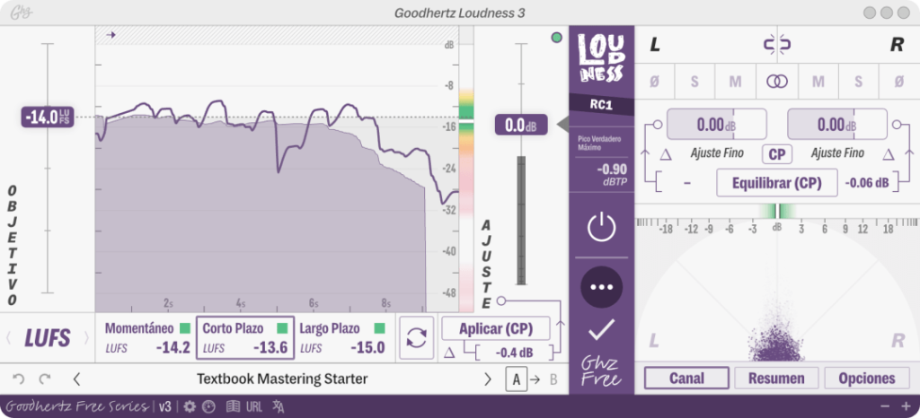Switch to the Canal tab

[x=686, y=379]
